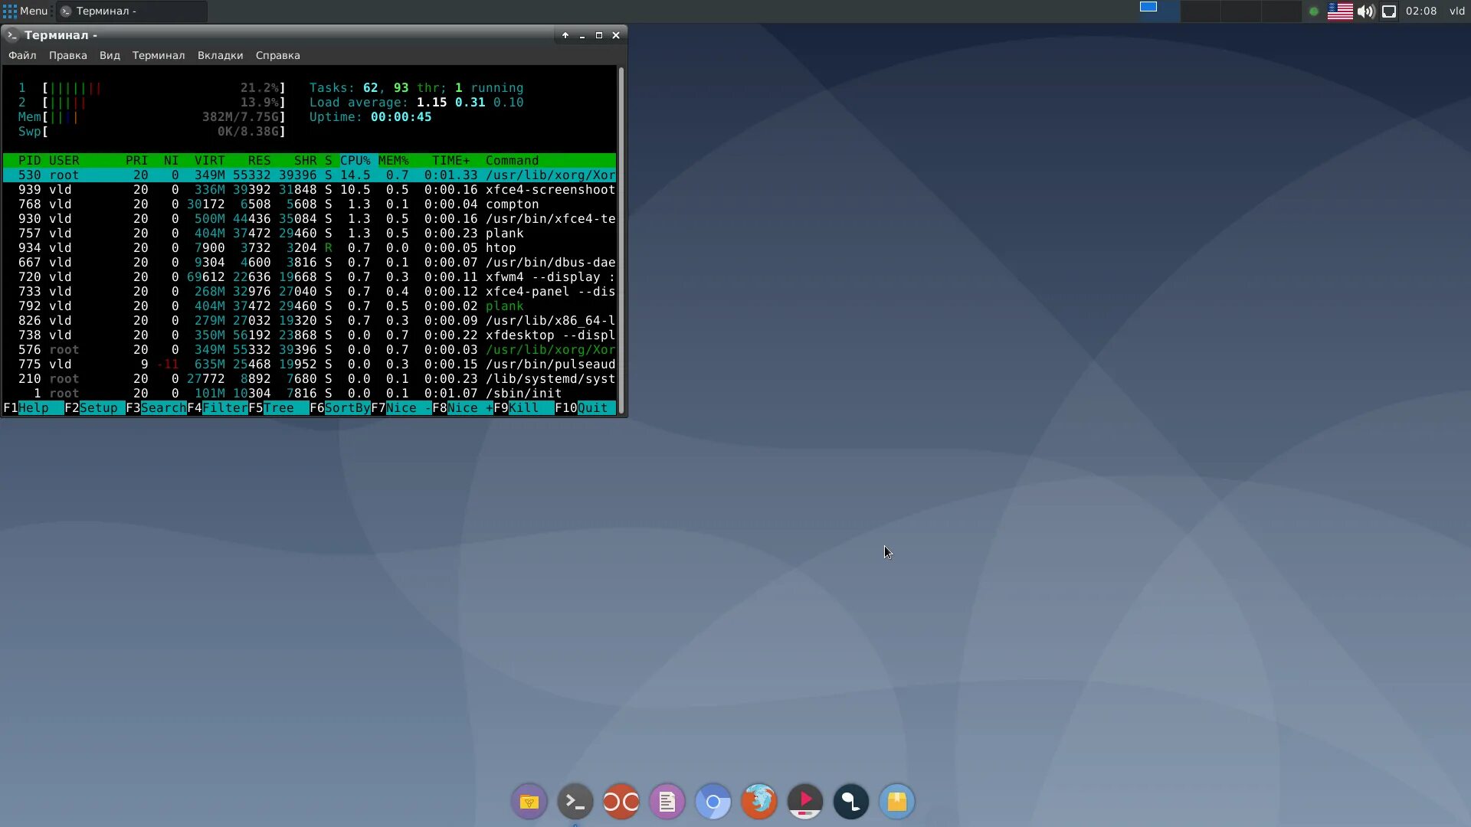
Task: Click the CPU% column header in htop
Action: (355, 161)
